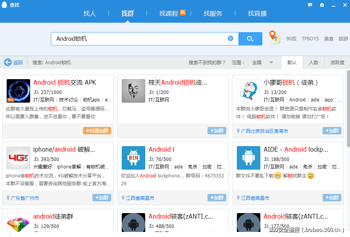Click the bell icon next to 查找

tap(4, 5)
